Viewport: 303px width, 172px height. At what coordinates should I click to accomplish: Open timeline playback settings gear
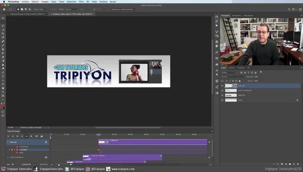click(31, 136)
